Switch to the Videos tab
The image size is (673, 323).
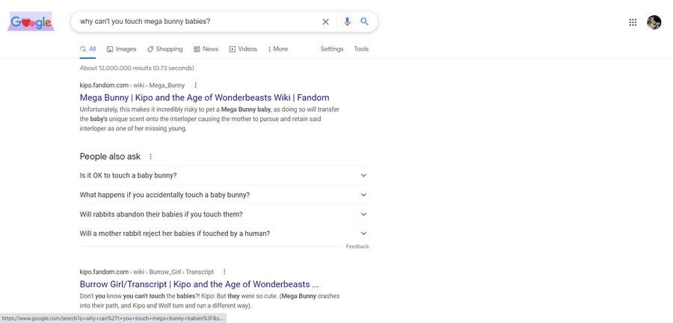[x=243, y=48]
